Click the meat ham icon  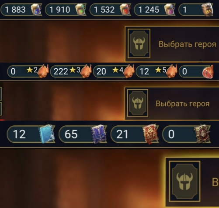point(208,71)
